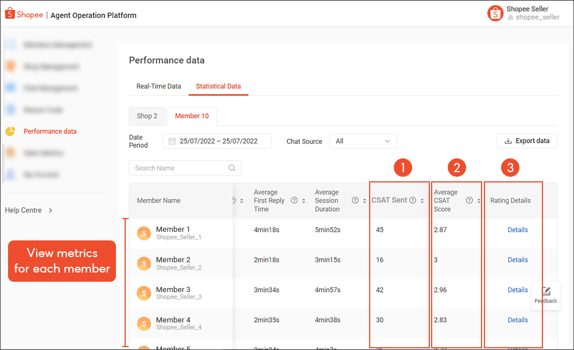Open the Chat Source dropdown showing All

pyautogui.click(x=363, y=141)
